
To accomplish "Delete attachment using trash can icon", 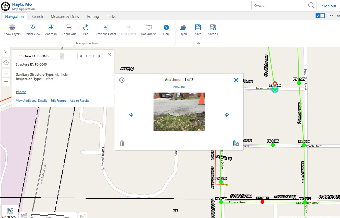I will click(122, 143).
